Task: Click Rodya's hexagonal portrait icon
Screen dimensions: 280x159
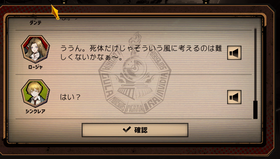Action: click(35, 49)
